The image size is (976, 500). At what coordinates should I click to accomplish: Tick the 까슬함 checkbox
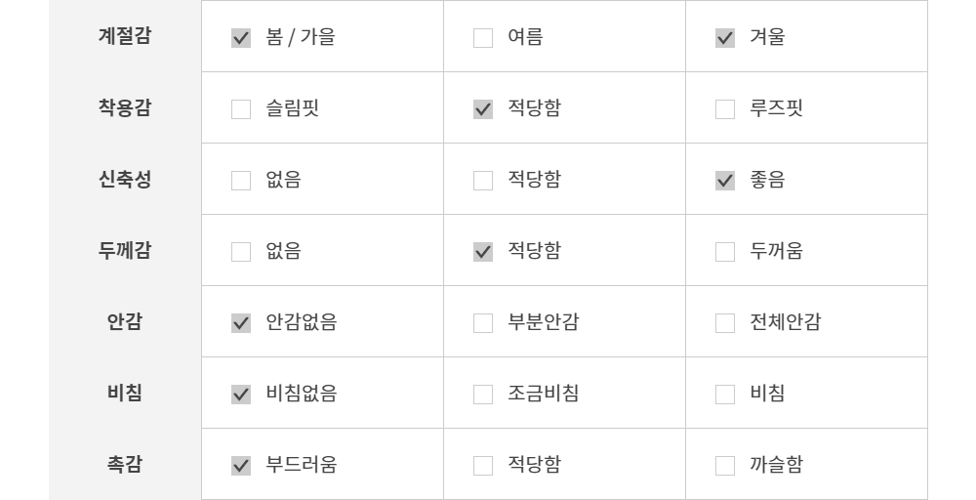(x=725, y=466)
